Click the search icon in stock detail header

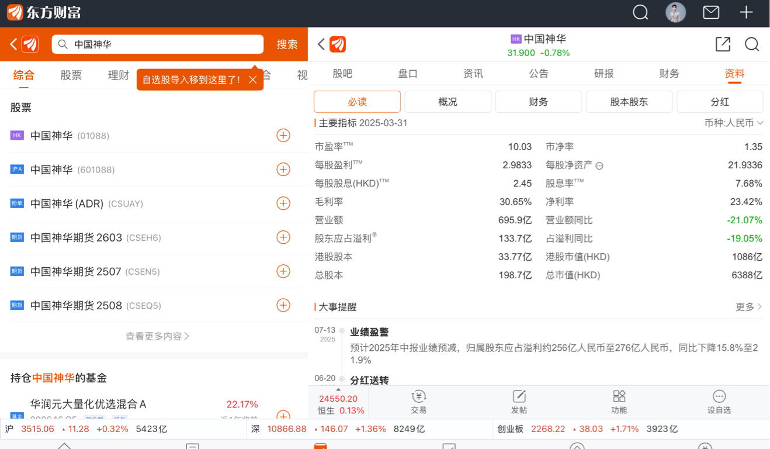click(x=752, y=44)
